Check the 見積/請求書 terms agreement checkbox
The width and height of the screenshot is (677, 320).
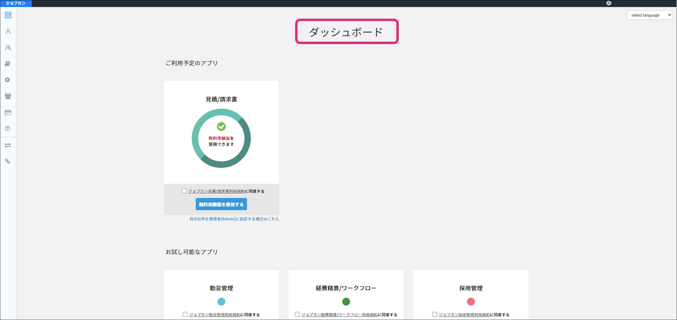(x=184, y=191)
